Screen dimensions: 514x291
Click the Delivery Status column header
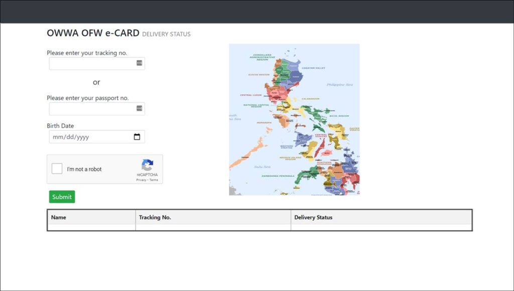313,217
